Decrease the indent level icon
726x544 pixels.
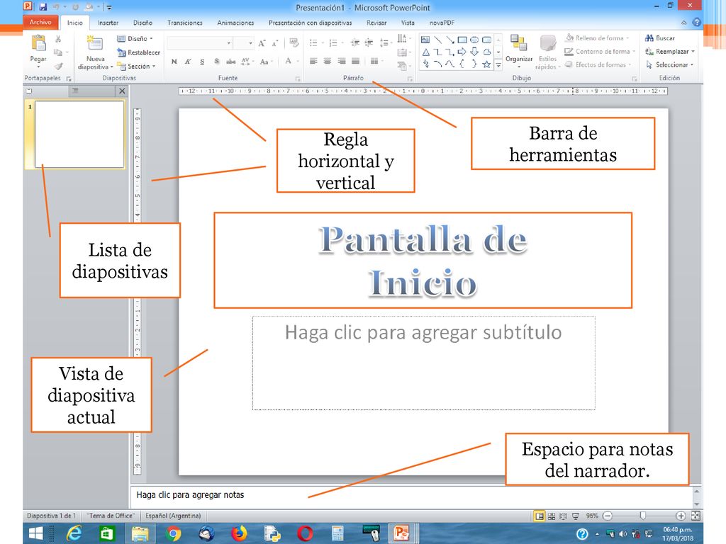coord(355,43)
